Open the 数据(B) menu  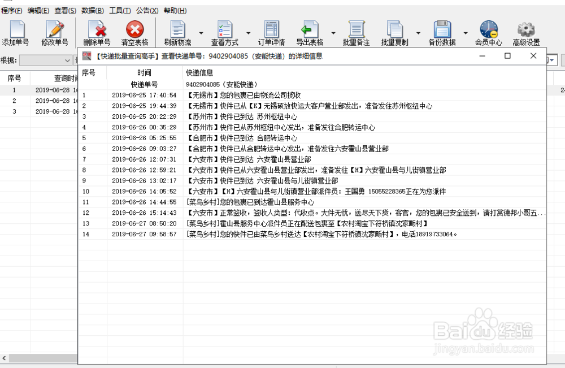(92, 10)
